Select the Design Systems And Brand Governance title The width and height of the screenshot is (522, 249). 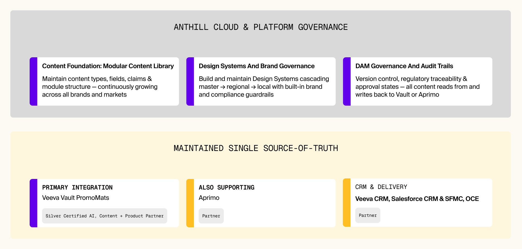pos(257,66)
